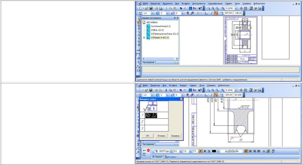This screenshot has width=303, height=165.
Task: Expand the Разрез А-А(1:1) tree node
Action: [144, 38]
